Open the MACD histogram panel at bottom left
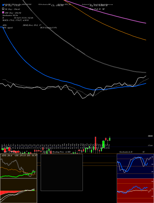 point(18,191)
